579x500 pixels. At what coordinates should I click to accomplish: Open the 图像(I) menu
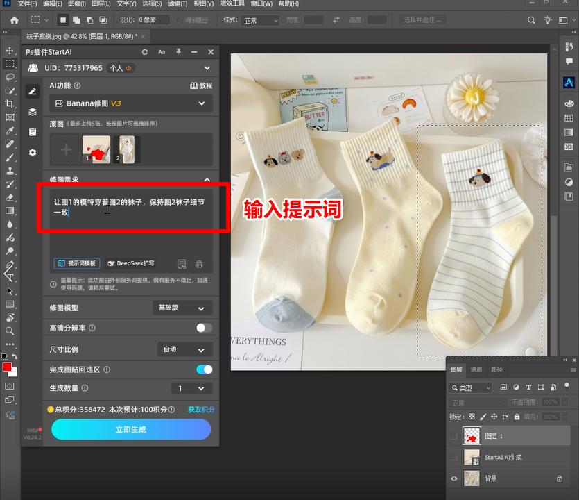click(x=77, y=3)
